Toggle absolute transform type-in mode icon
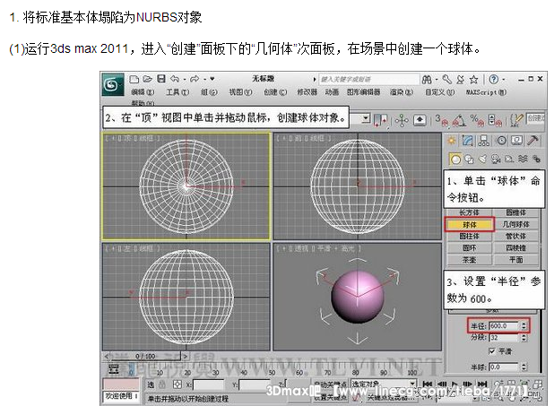Viewport: 554px width, 406px height. (x=177, y=384)
